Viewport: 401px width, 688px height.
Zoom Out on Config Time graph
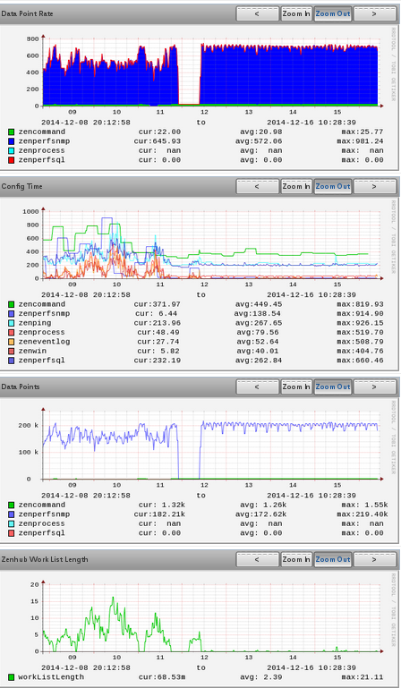332,186
